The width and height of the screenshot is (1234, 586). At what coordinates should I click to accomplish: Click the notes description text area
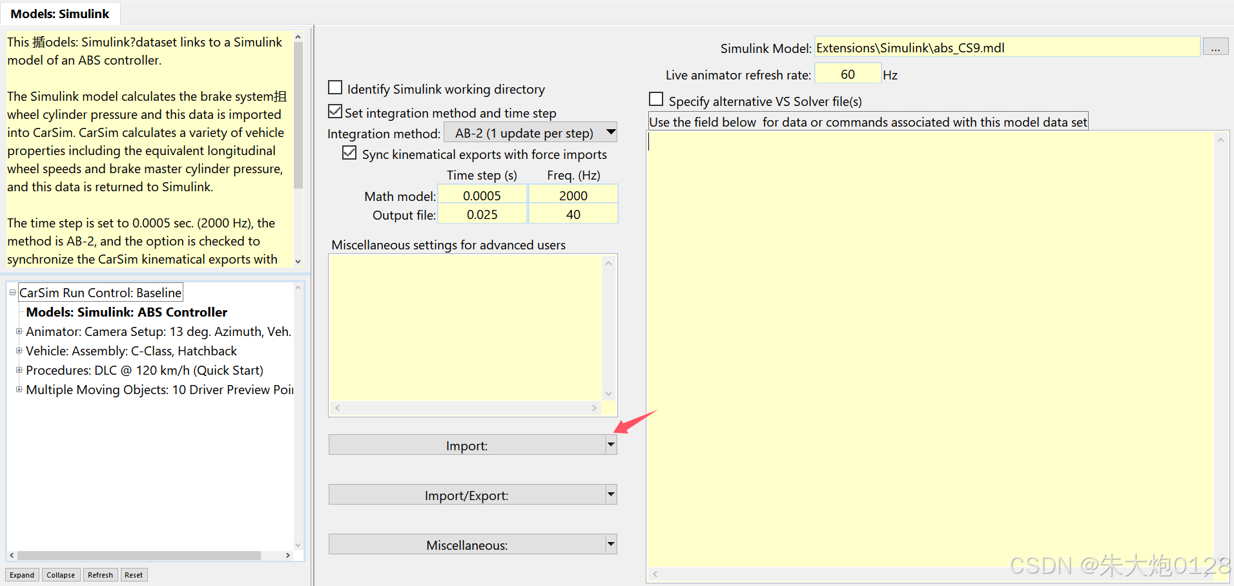pos(149,149)
